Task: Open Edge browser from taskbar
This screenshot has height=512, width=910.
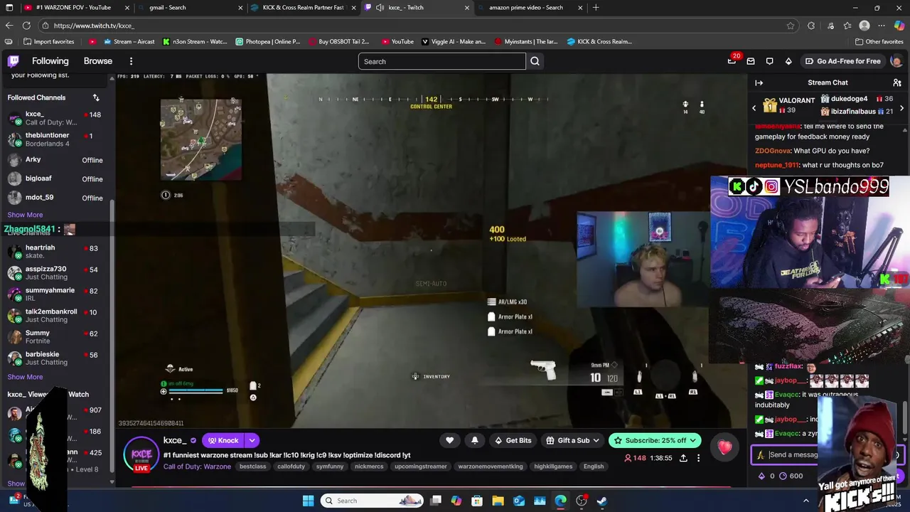Action: tap(560, 501)
